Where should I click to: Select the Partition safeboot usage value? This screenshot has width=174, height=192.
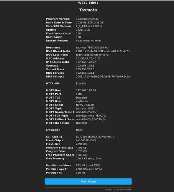pos(88,166)
